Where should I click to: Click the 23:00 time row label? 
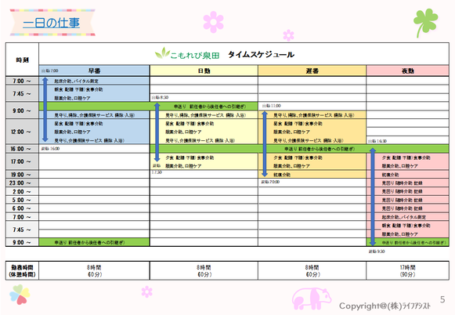pos(22,183)
